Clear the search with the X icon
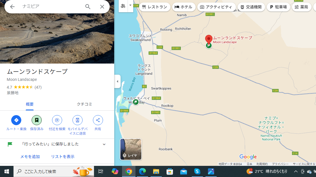 (x=102, y=7)
